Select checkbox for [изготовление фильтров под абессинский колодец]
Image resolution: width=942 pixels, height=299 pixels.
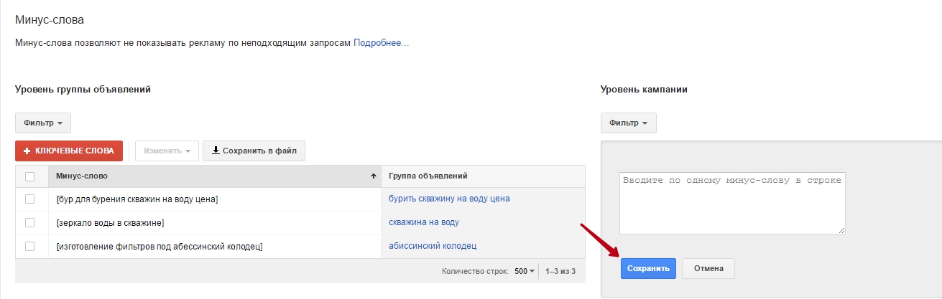point(30,246)
